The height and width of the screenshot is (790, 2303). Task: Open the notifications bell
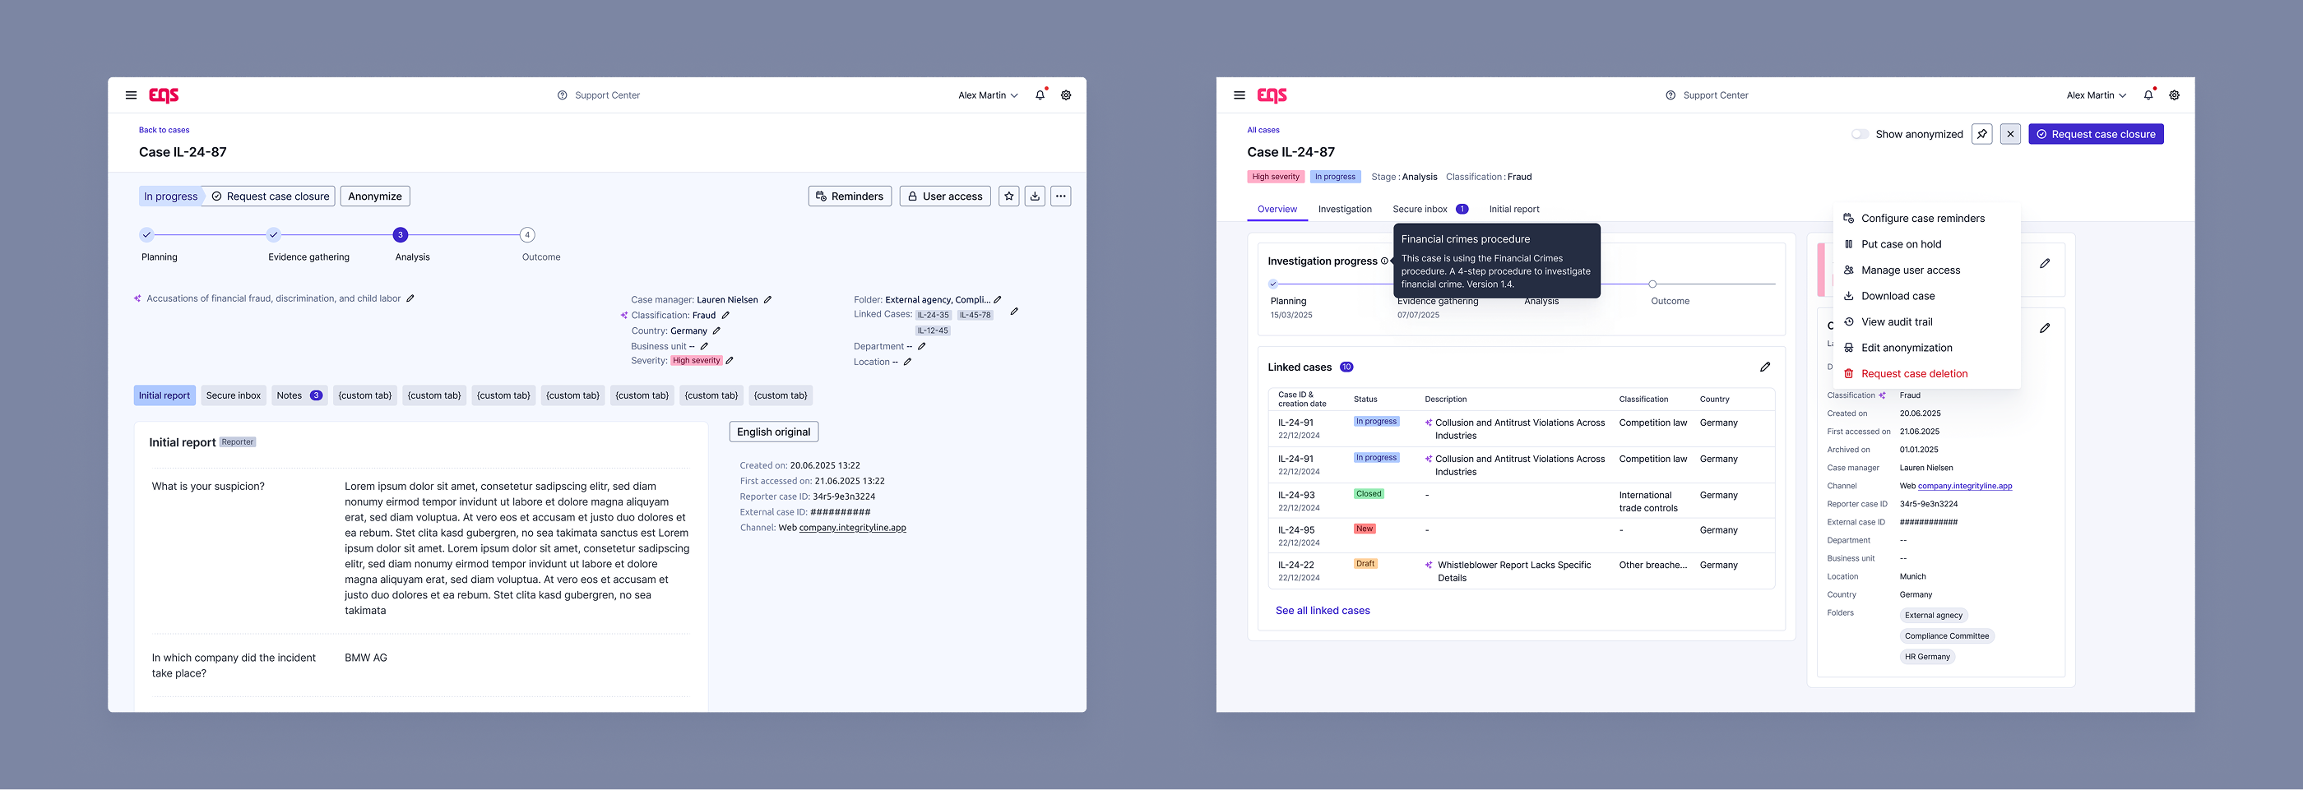coord(1039,94)
